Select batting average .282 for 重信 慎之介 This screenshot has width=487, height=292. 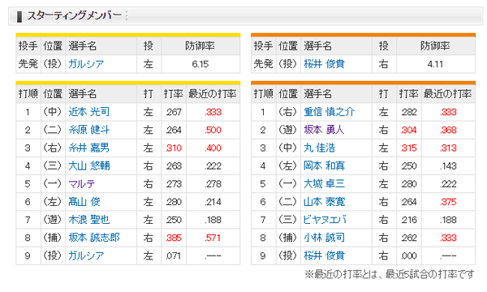point(409,112)
